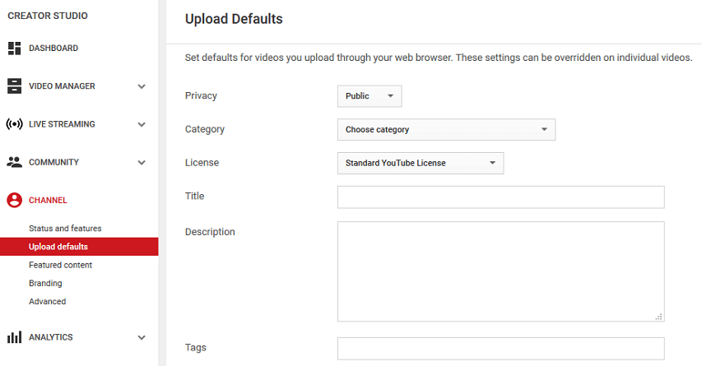Expand the Video Manager section chevron

[x=142, y=86]
